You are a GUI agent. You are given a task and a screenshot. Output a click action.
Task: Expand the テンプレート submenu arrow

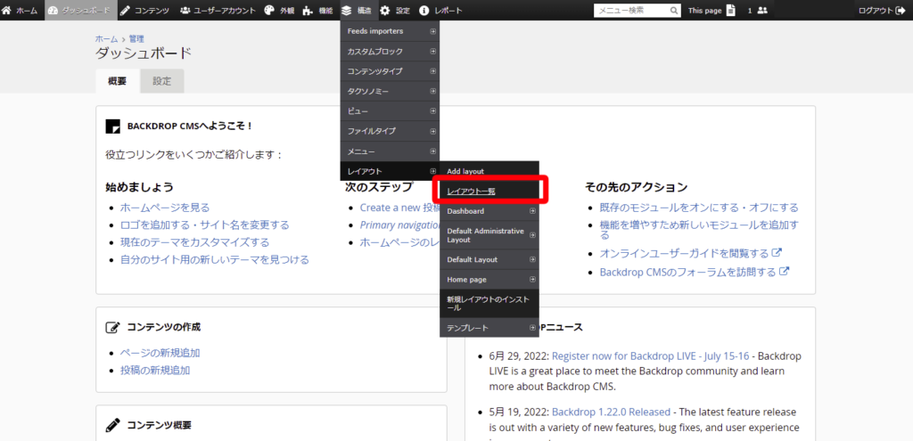(532, 328)
